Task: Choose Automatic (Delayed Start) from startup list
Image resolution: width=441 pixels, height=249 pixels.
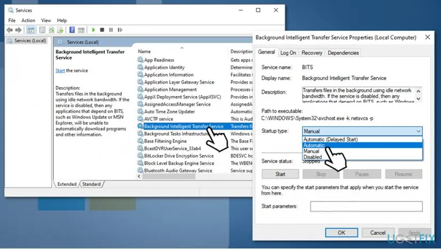Action: pos(362,139)
